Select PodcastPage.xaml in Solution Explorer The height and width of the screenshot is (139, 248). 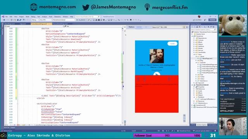click(208, 71)
